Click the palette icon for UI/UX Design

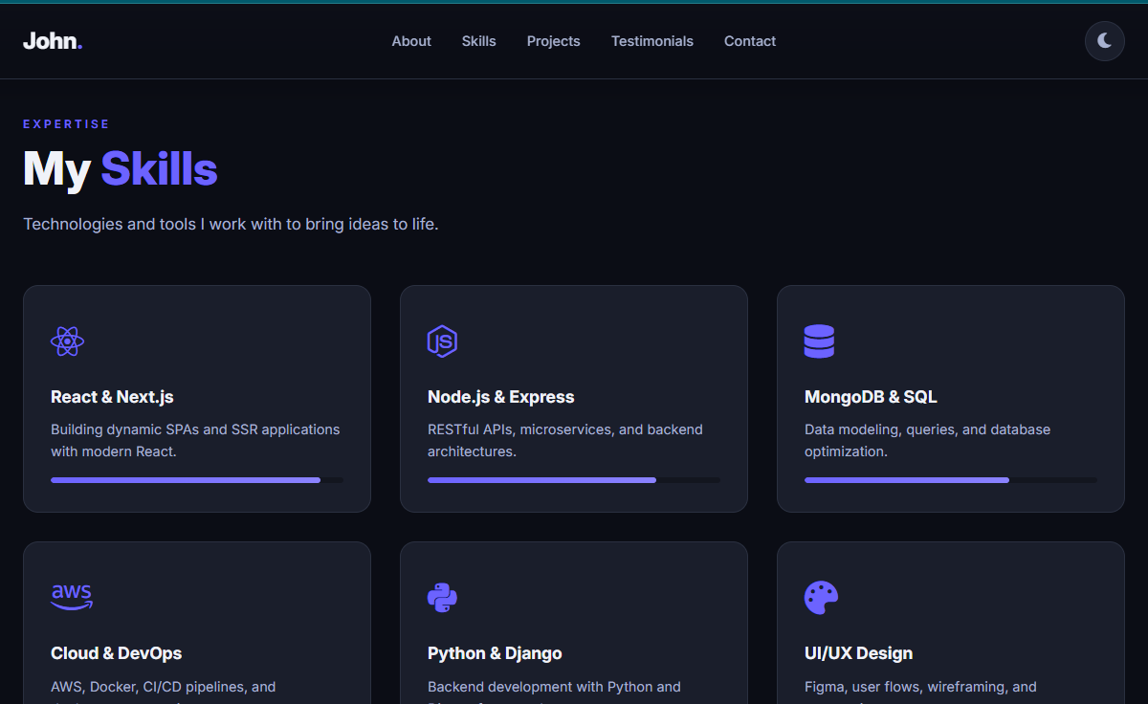(821, 598)
